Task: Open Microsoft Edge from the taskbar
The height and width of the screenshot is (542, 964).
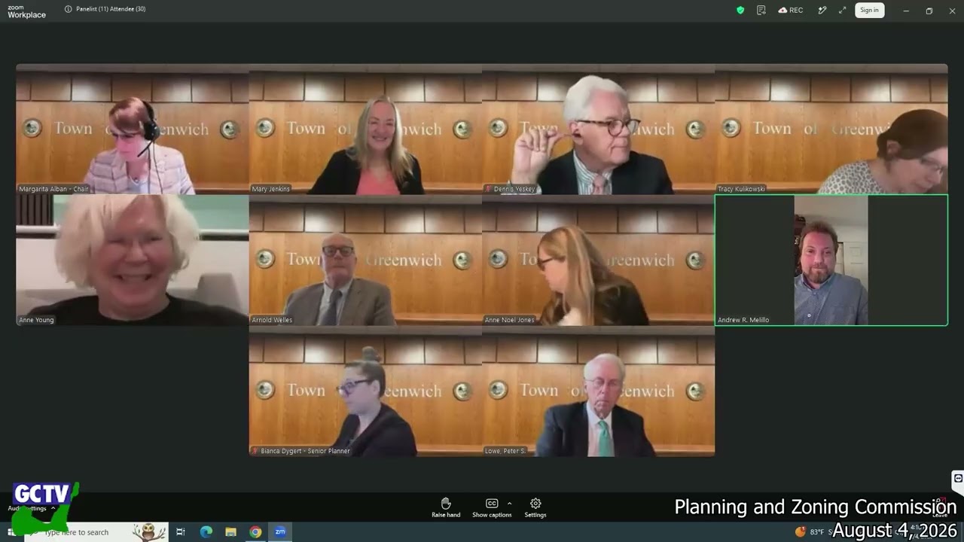Action: (206, 532)
